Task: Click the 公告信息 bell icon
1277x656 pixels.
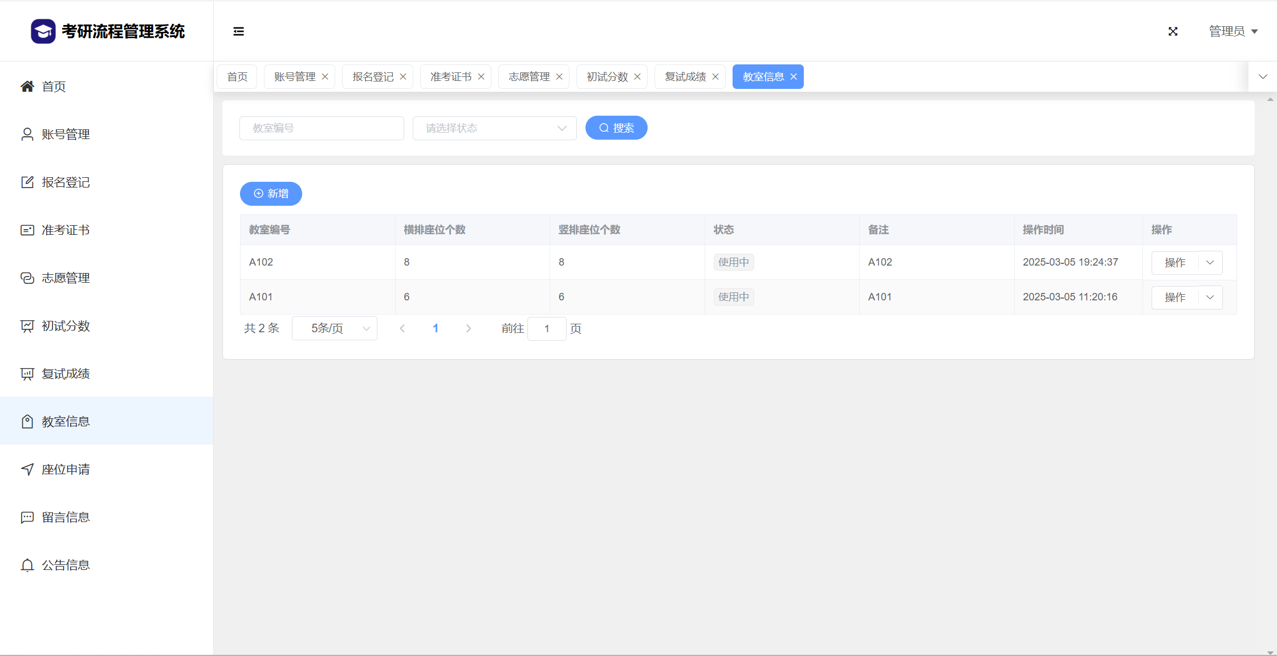Action: coord(27,565)
